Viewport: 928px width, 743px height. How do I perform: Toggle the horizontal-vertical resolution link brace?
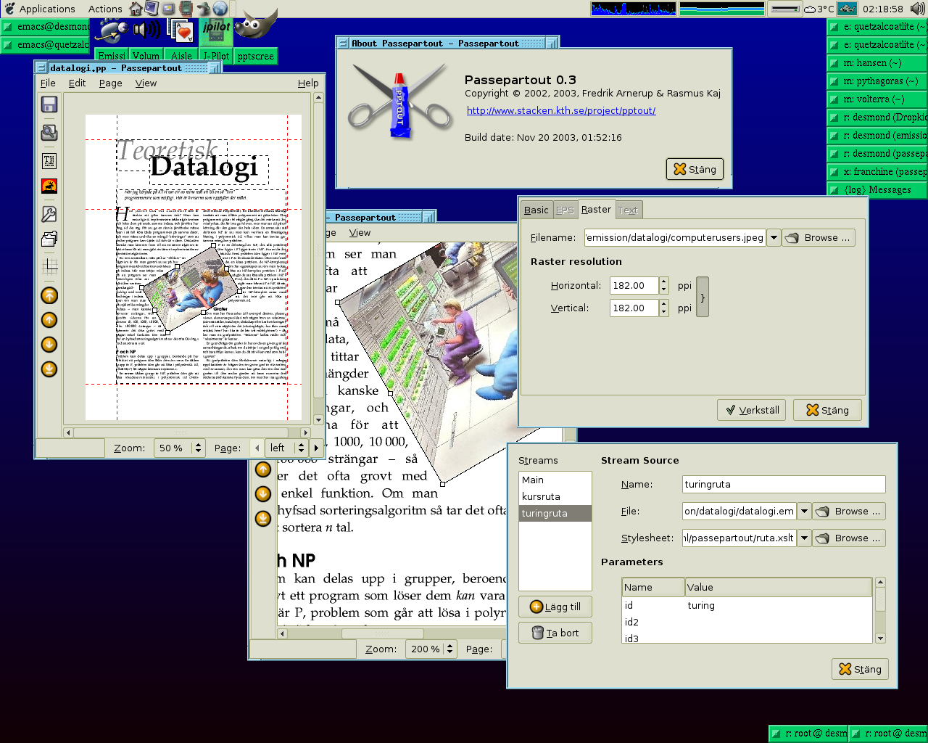click(x=702, y=297)
